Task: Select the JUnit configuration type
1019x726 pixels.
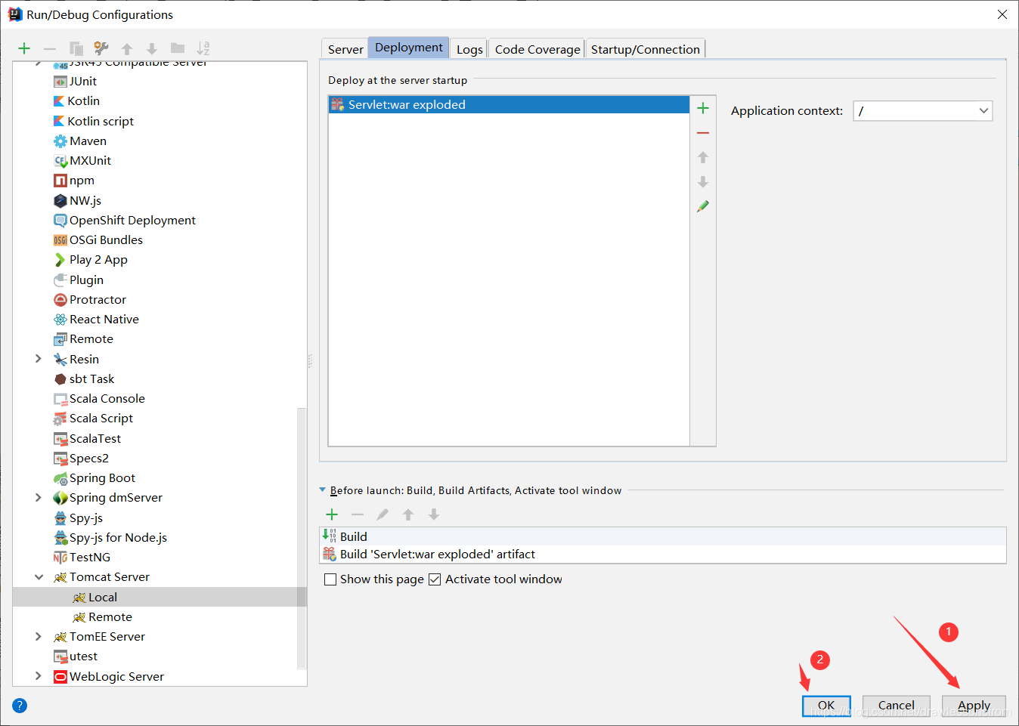Action: tap(83, 81)
